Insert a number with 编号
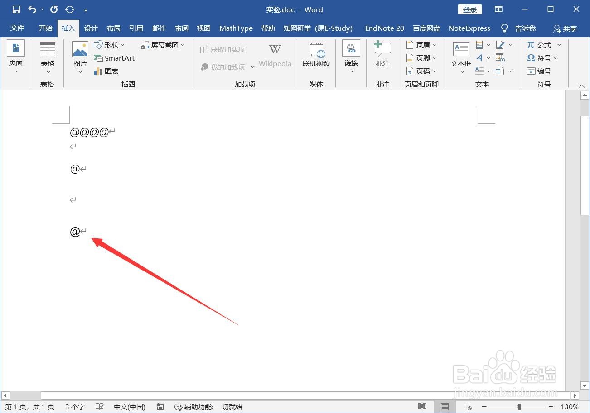590x413 pixels. (x=539, y=71)
